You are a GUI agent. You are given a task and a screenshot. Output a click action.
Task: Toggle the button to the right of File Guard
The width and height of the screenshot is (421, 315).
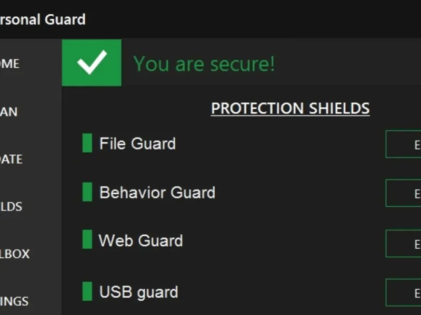coord(404,144)
